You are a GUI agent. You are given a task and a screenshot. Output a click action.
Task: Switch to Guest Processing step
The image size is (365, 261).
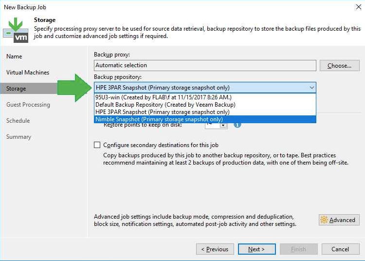28,105
